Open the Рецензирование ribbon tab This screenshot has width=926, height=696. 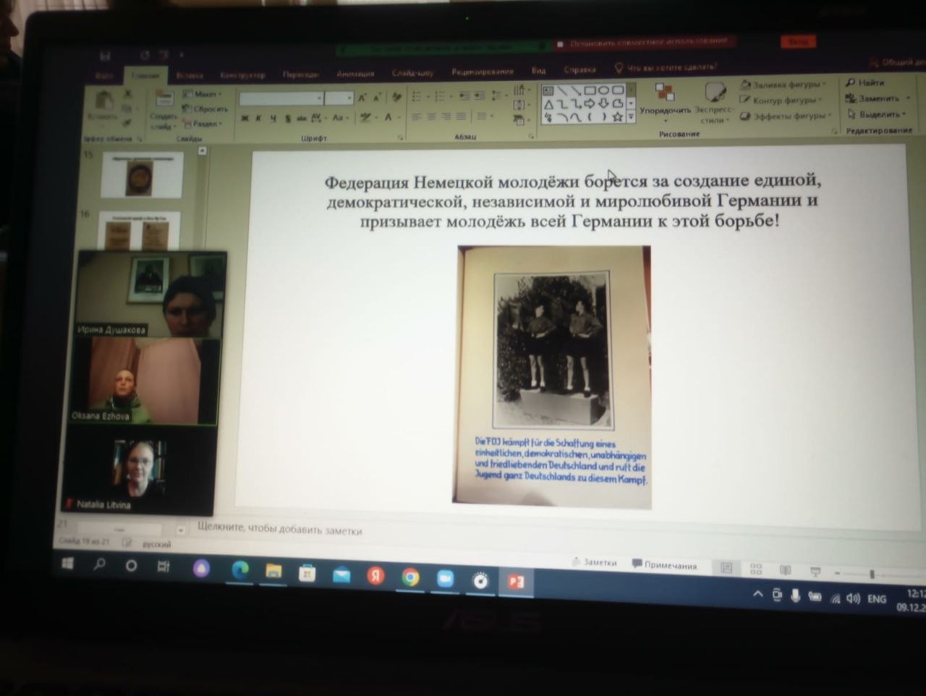click(483, 72)
